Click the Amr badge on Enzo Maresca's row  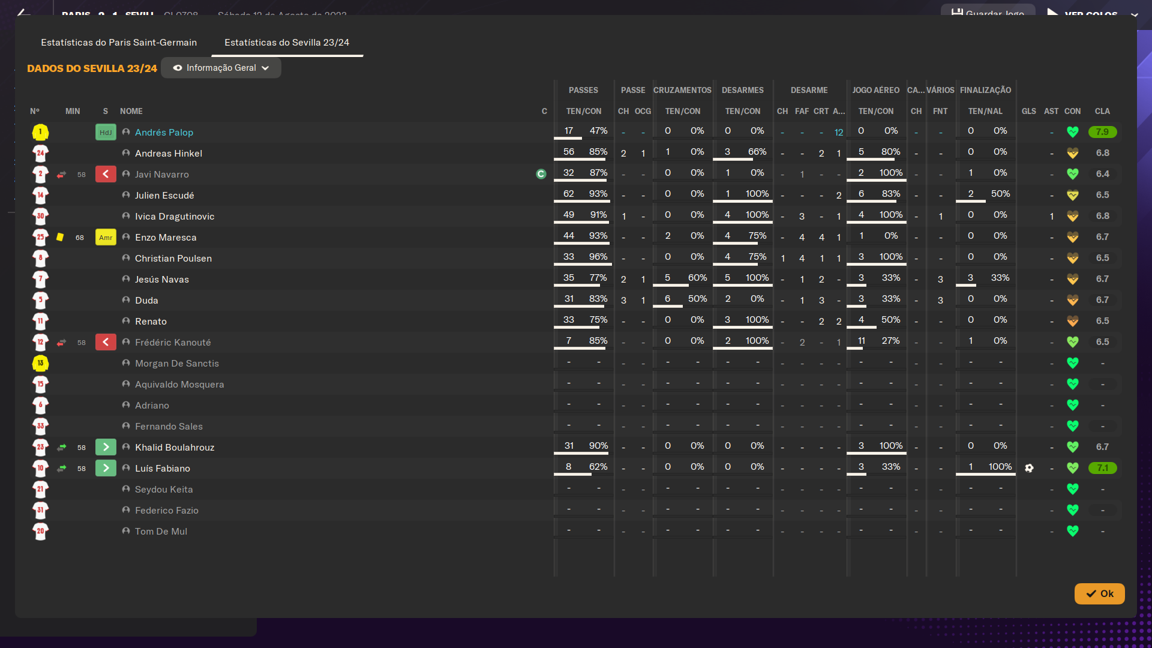click(106, 238)
